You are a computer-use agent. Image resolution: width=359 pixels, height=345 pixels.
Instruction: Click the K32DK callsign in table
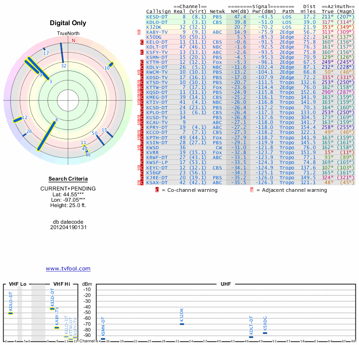pos(155,27)
